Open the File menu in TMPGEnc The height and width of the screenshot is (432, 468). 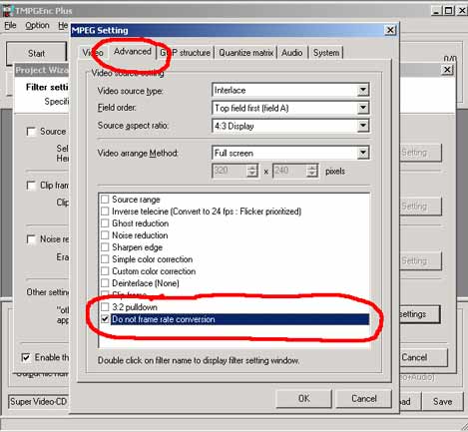pyautogui.click(x=10, y=25)
